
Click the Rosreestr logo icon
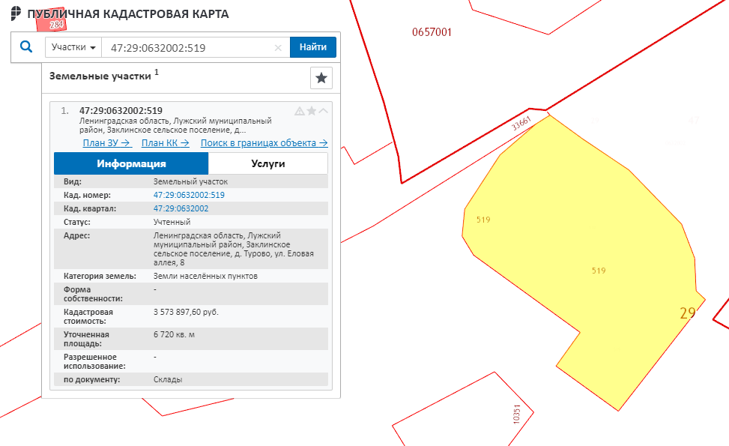(x=16, y=14)
